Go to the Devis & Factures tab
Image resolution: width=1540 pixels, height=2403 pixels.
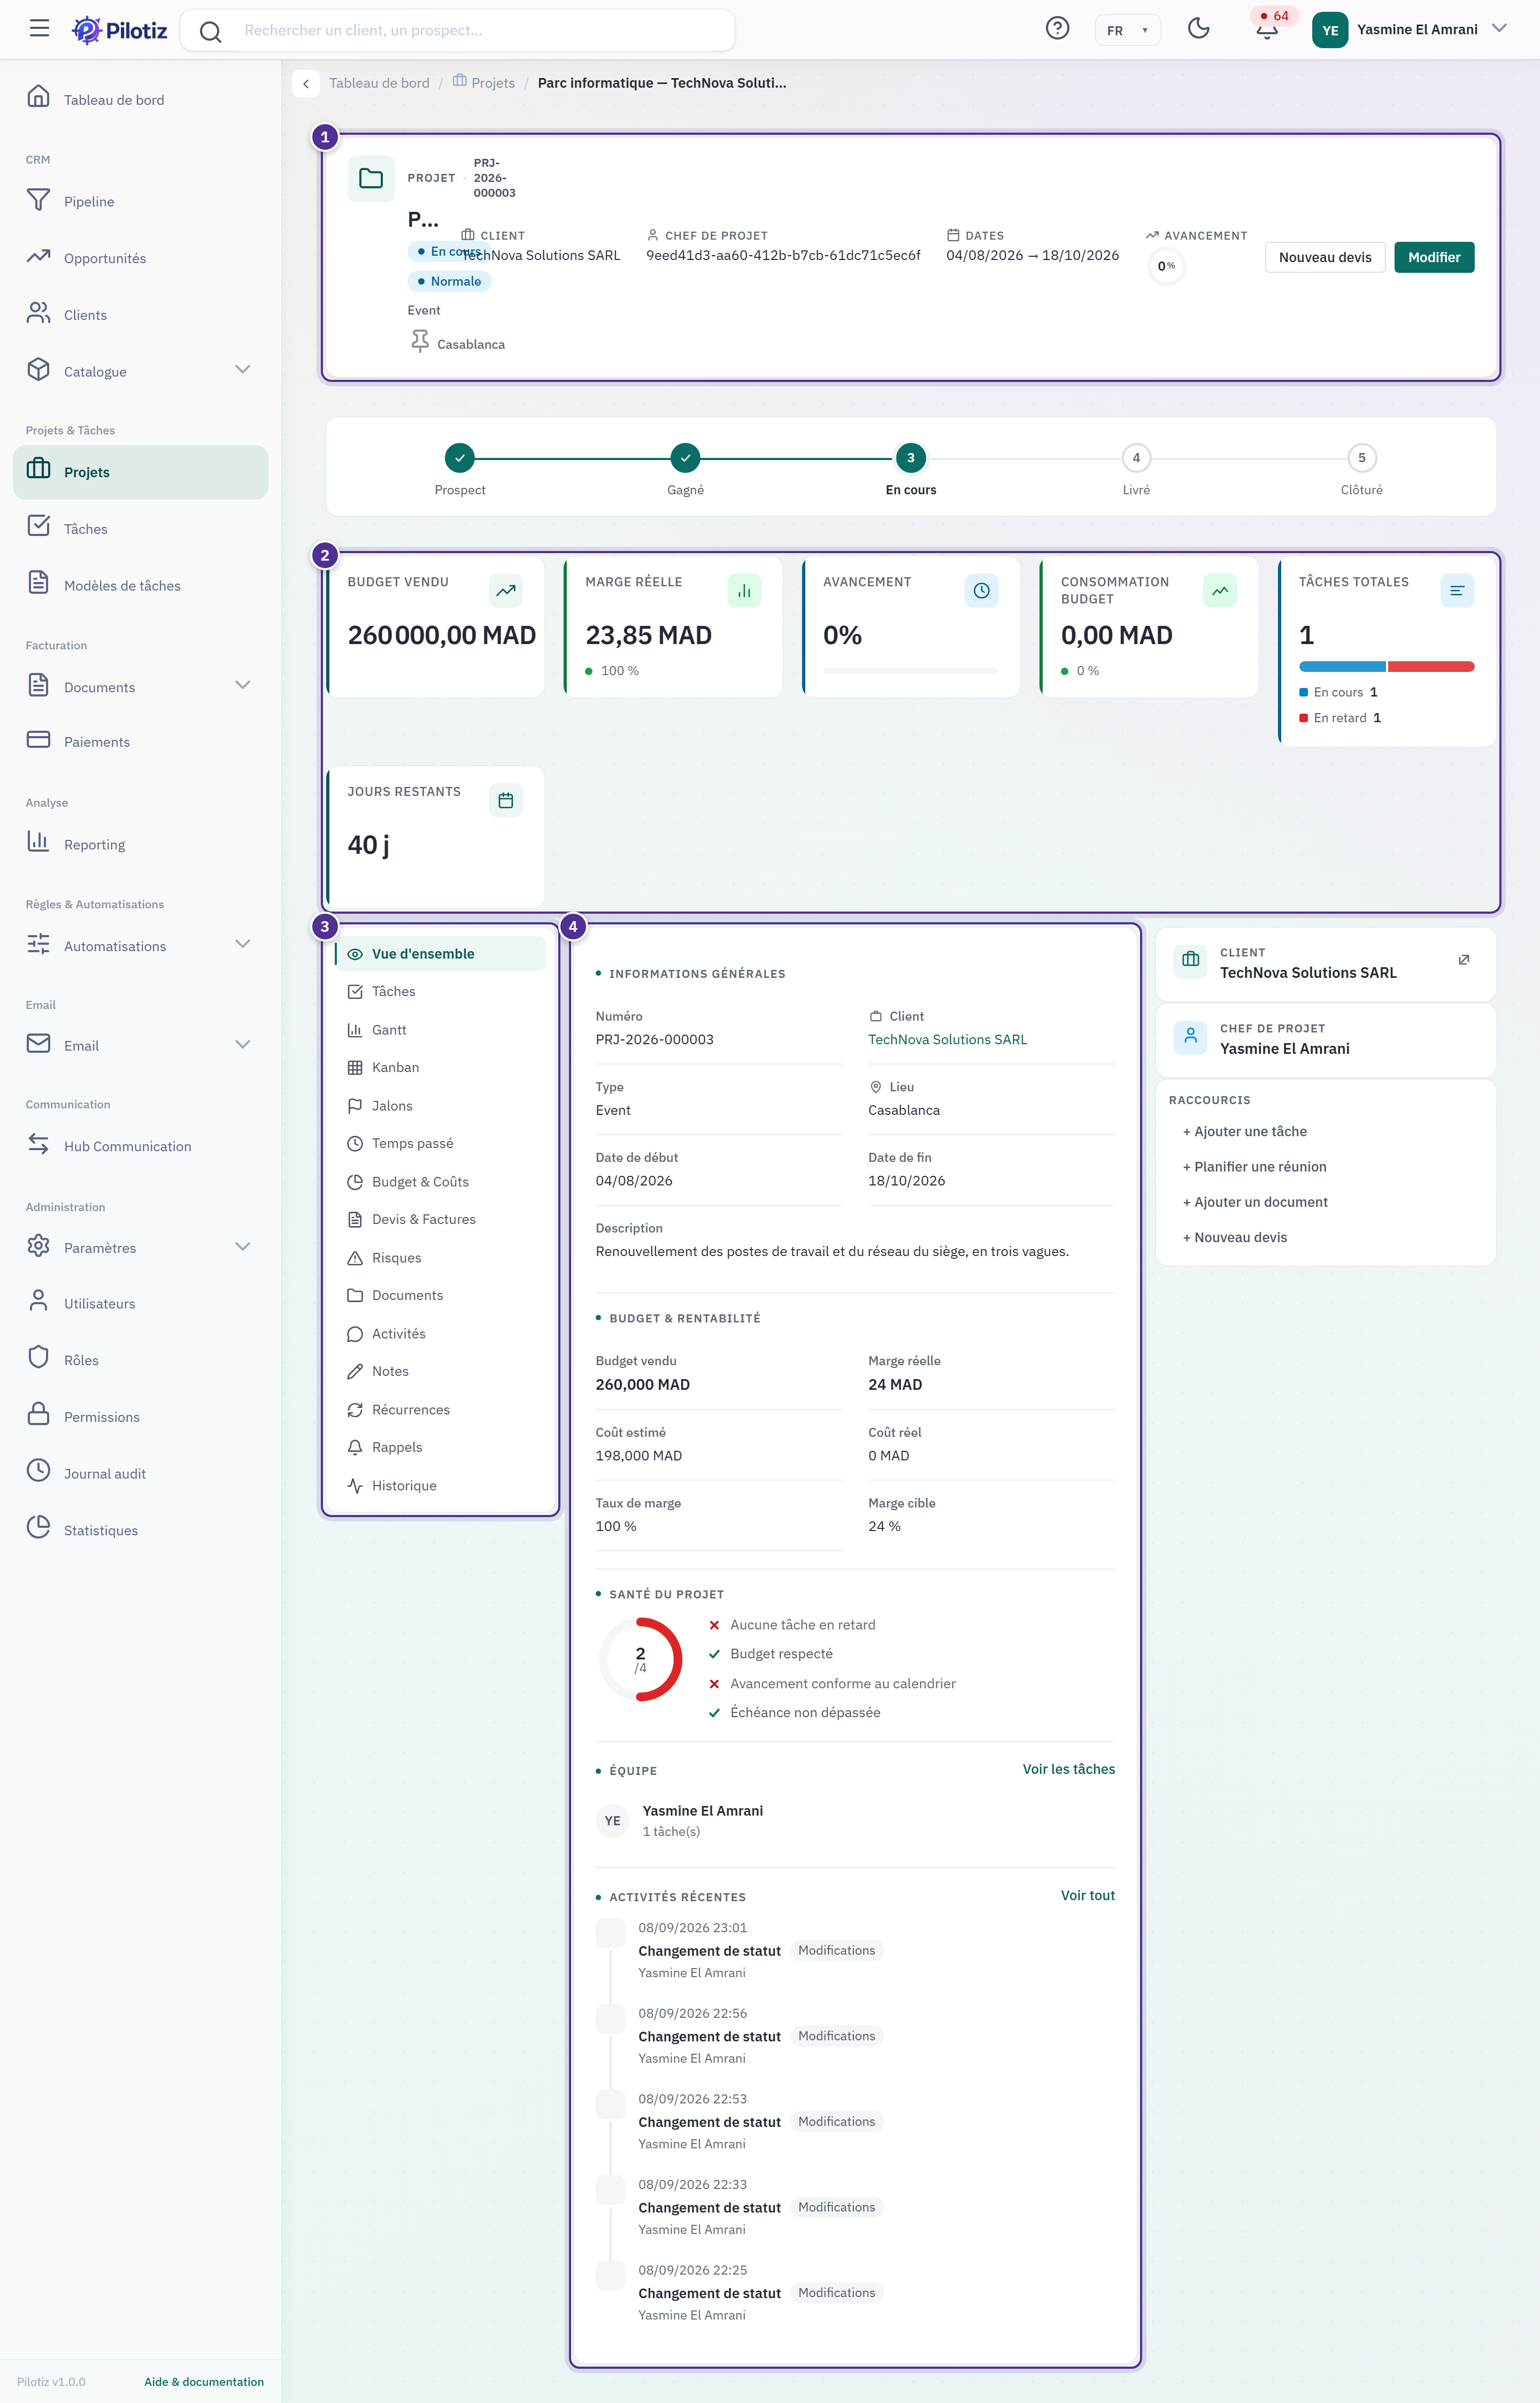pyautogui.click(x=441, y=1221)
